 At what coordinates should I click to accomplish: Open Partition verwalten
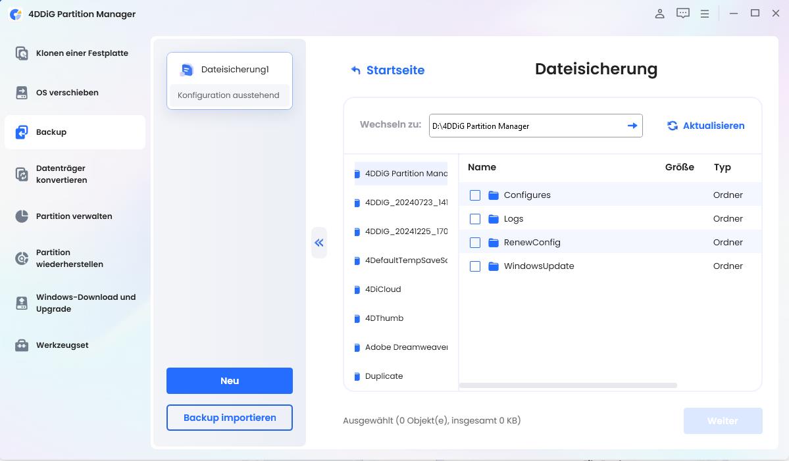pyautogui.click(x=74, y=216)
